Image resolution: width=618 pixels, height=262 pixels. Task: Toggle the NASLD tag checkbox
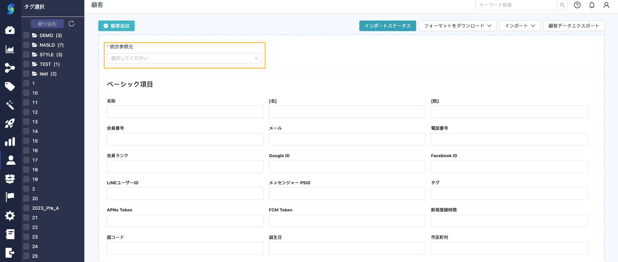(26, 45)
